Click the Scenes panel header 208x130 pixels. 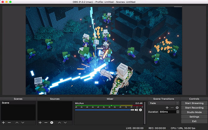pyautogui.click(x=18, y=99)
